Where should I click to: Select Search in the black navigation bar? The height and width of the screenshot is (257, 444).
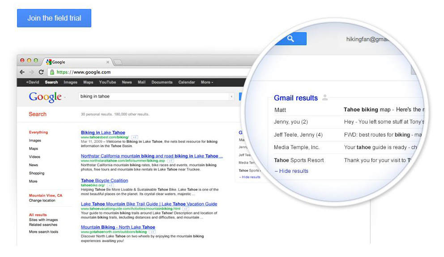tap(51, 82)
